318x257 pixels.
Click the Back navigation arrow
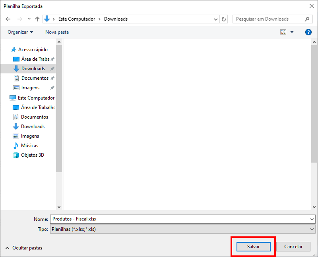click(x=8, y=19)
